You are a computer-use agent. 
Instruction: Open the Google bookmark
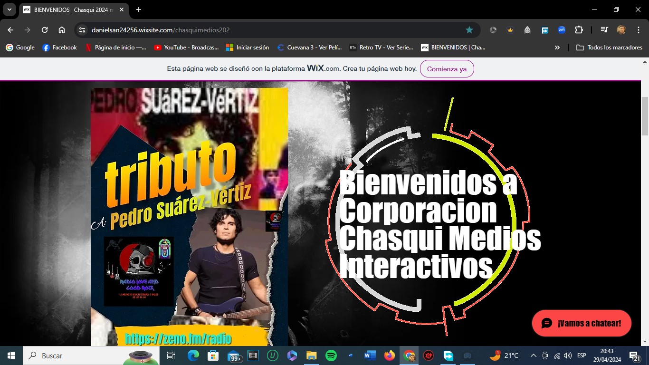click(20, 48)
